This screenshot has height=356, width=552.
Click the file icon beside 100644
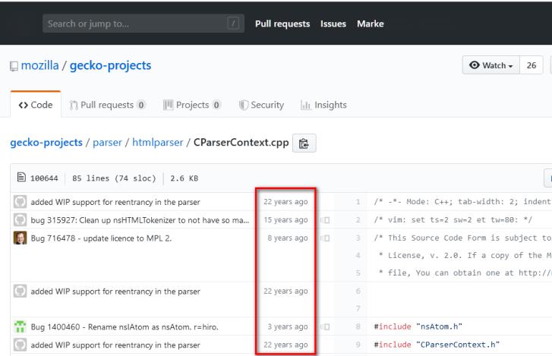[x=21, y=178]
